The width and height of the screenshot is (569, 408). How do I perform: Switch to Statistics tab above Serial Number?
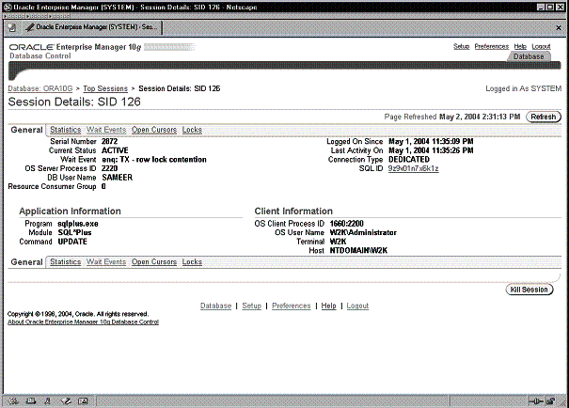(65, 130)
